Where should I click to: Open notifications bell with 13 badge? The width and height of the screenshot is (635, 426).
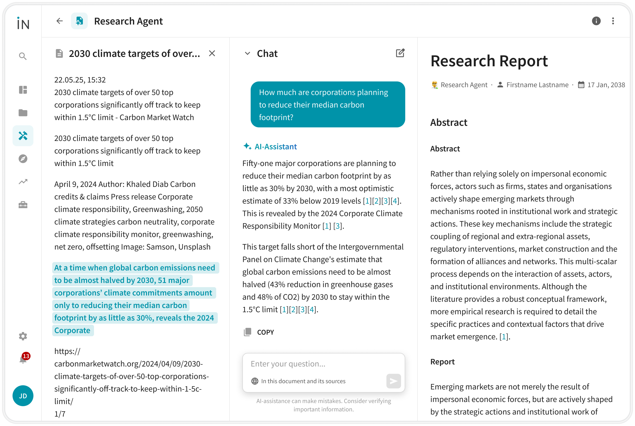(x=23, y=359)
